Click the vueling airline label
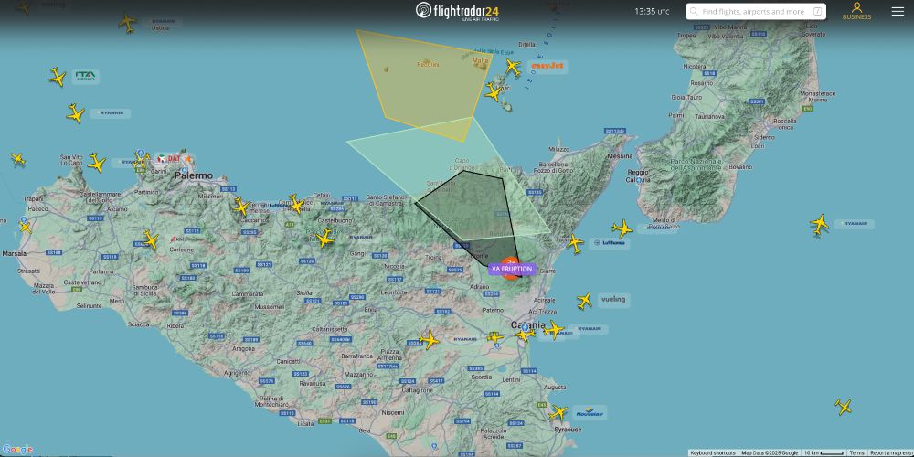This screenshot has width=914, height=457. (x=613, y=300)
